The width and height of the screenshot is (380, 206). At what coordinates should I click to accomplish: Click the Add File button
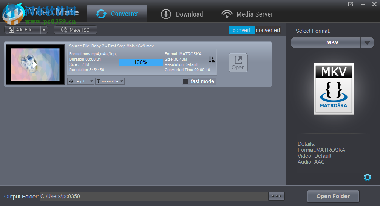pos(23,30)
